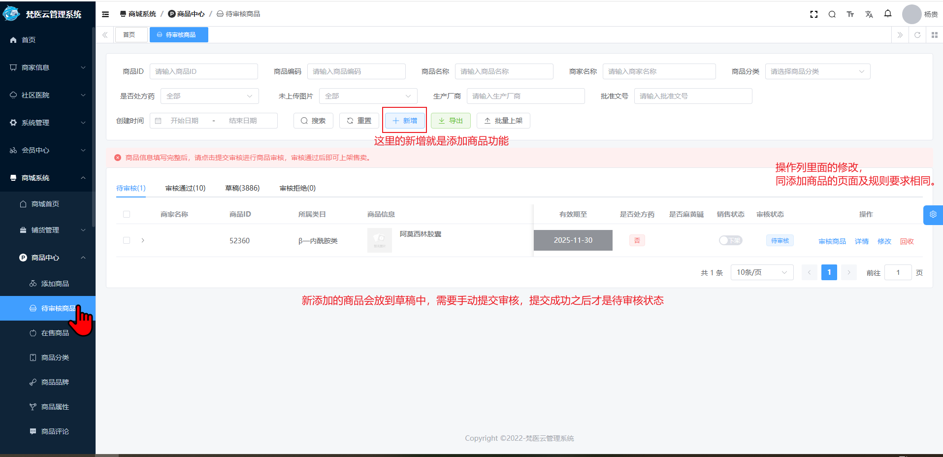Click the 修改 link in the operations column
The width and height of the screenshot is (943, 457).
click(x=884, y=241)
